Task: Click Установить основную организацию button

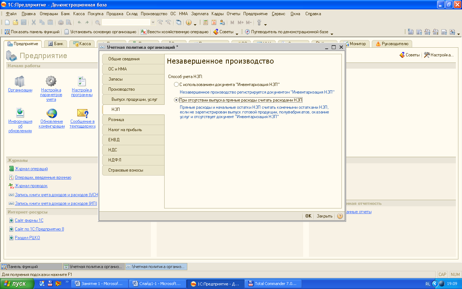Action: point(100,32)
